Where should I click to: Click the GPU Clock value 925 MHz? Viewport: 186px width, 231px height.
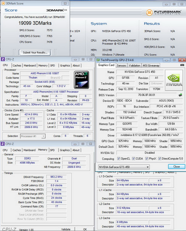(x=123, y=141)
